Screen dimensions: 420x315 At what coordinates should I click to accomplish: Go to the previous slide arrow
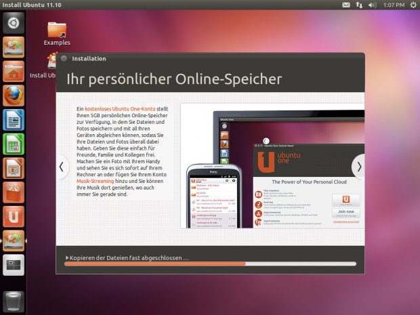pos(62,167)
